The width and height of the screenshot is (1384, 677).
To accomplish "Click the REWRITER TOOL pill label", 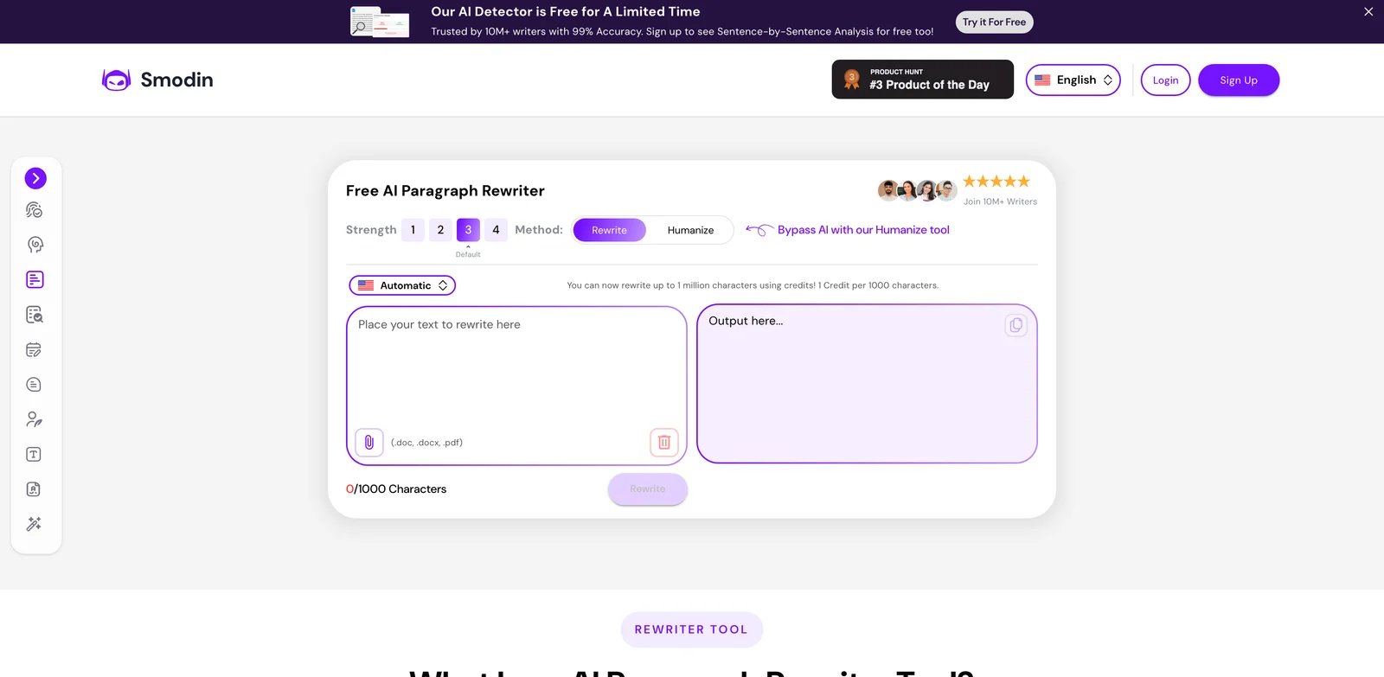I will 691,629.
